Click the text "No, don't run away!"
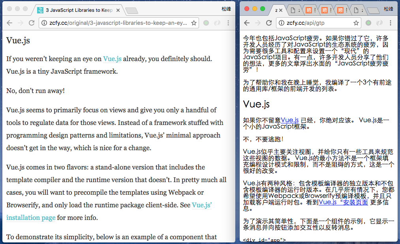This screenshot has height=244, width=400. tap(36, 91)
